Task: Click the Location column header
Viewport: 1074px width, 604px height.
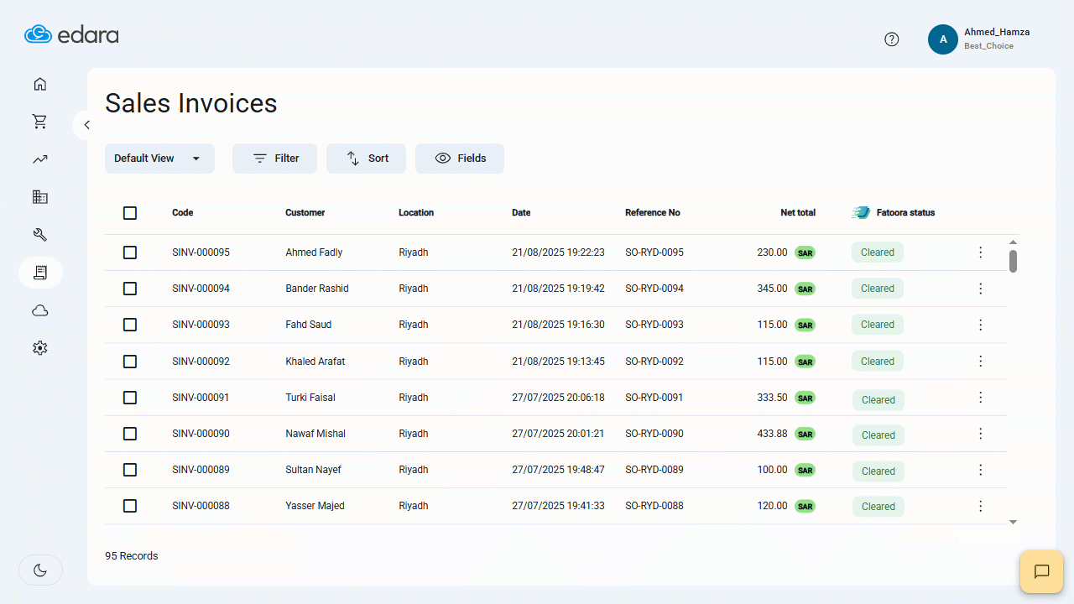Action: 416,213
